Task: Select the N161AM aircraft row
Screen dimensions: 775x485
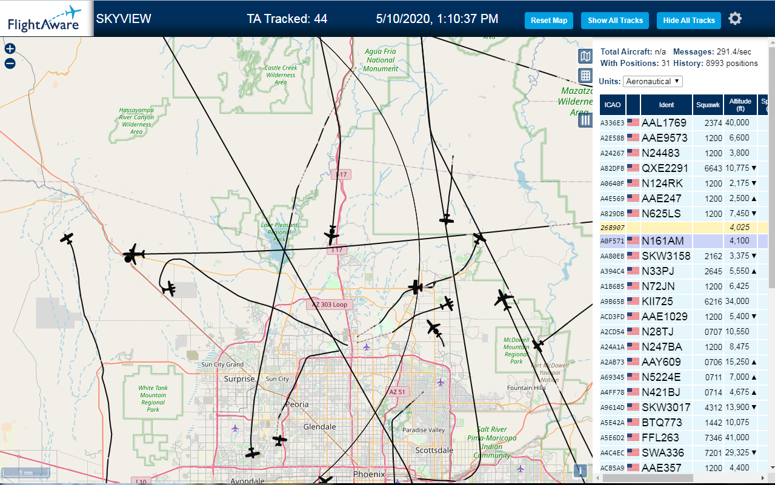Action: pyautogui.click(x=684, y=240)
